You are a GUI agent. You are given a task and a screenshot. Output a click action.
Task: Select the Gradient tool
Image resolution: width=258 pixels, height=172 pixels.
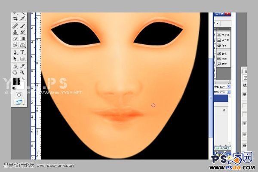click(22, 39)
